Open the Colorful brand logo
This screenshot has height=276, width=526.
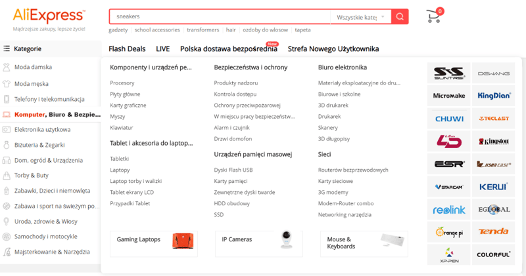coord(494,254)
